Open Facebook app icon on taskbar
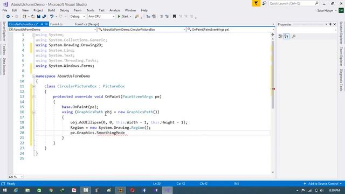The width and height of the screenshot is (345, 194). [144, 190]
